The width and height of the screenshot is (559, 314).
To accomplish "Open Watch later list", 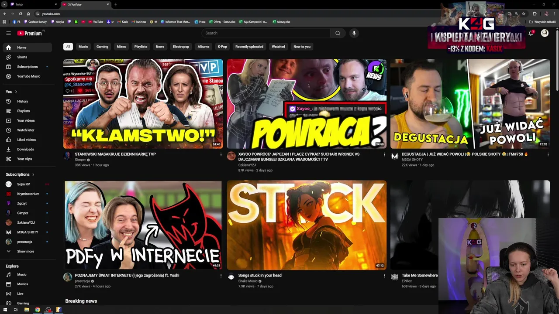I will click(x=28, y=130).
